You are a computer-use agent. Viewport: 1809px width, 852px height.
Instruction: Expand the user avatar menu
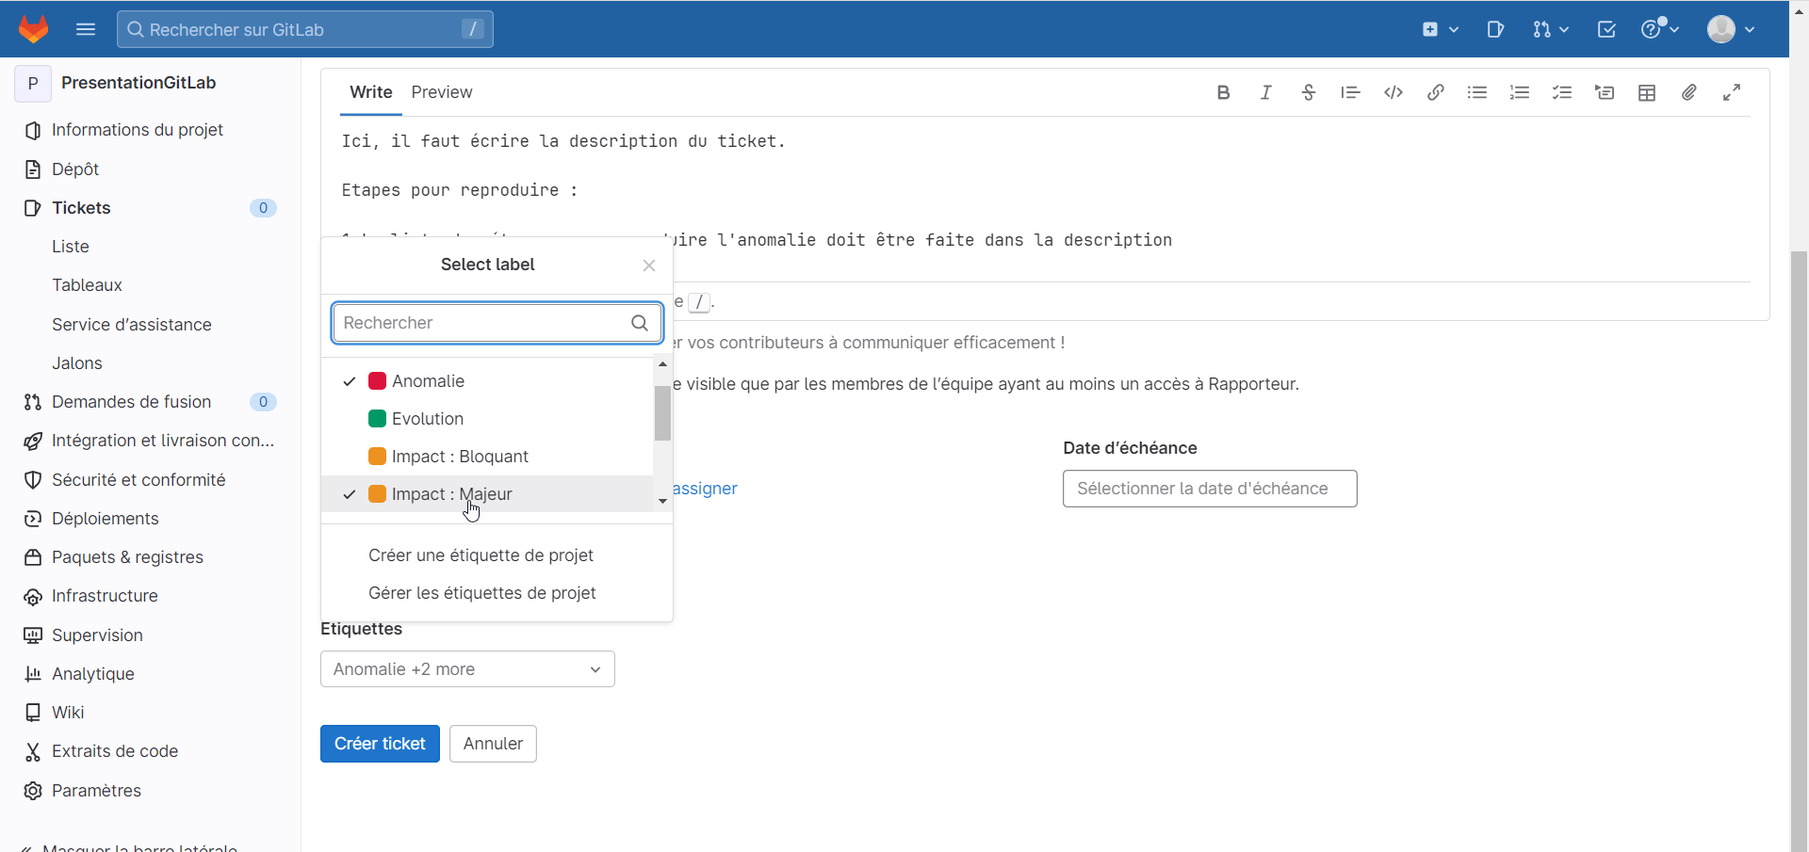pos(1730,29)
